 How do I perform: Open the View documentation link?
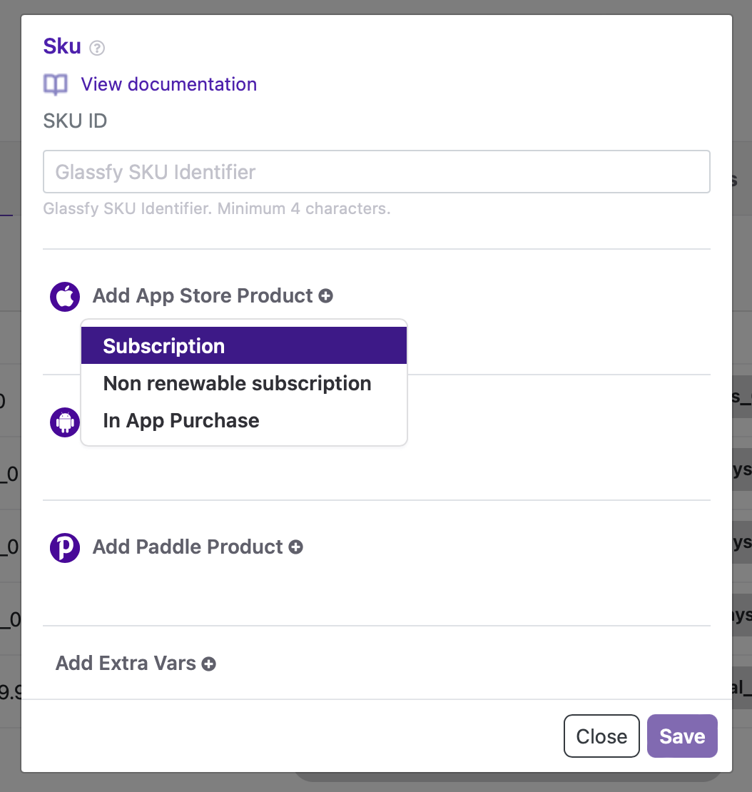point(168,84)
